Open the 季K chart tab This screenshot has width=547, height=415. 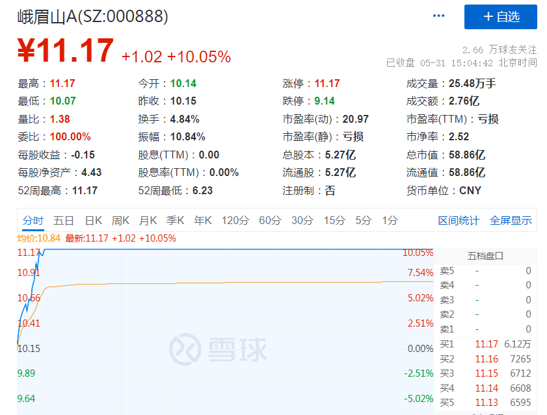coord(175,221)
